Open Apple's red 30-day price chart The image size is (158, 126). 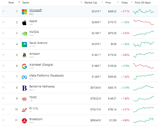(144, 22)
